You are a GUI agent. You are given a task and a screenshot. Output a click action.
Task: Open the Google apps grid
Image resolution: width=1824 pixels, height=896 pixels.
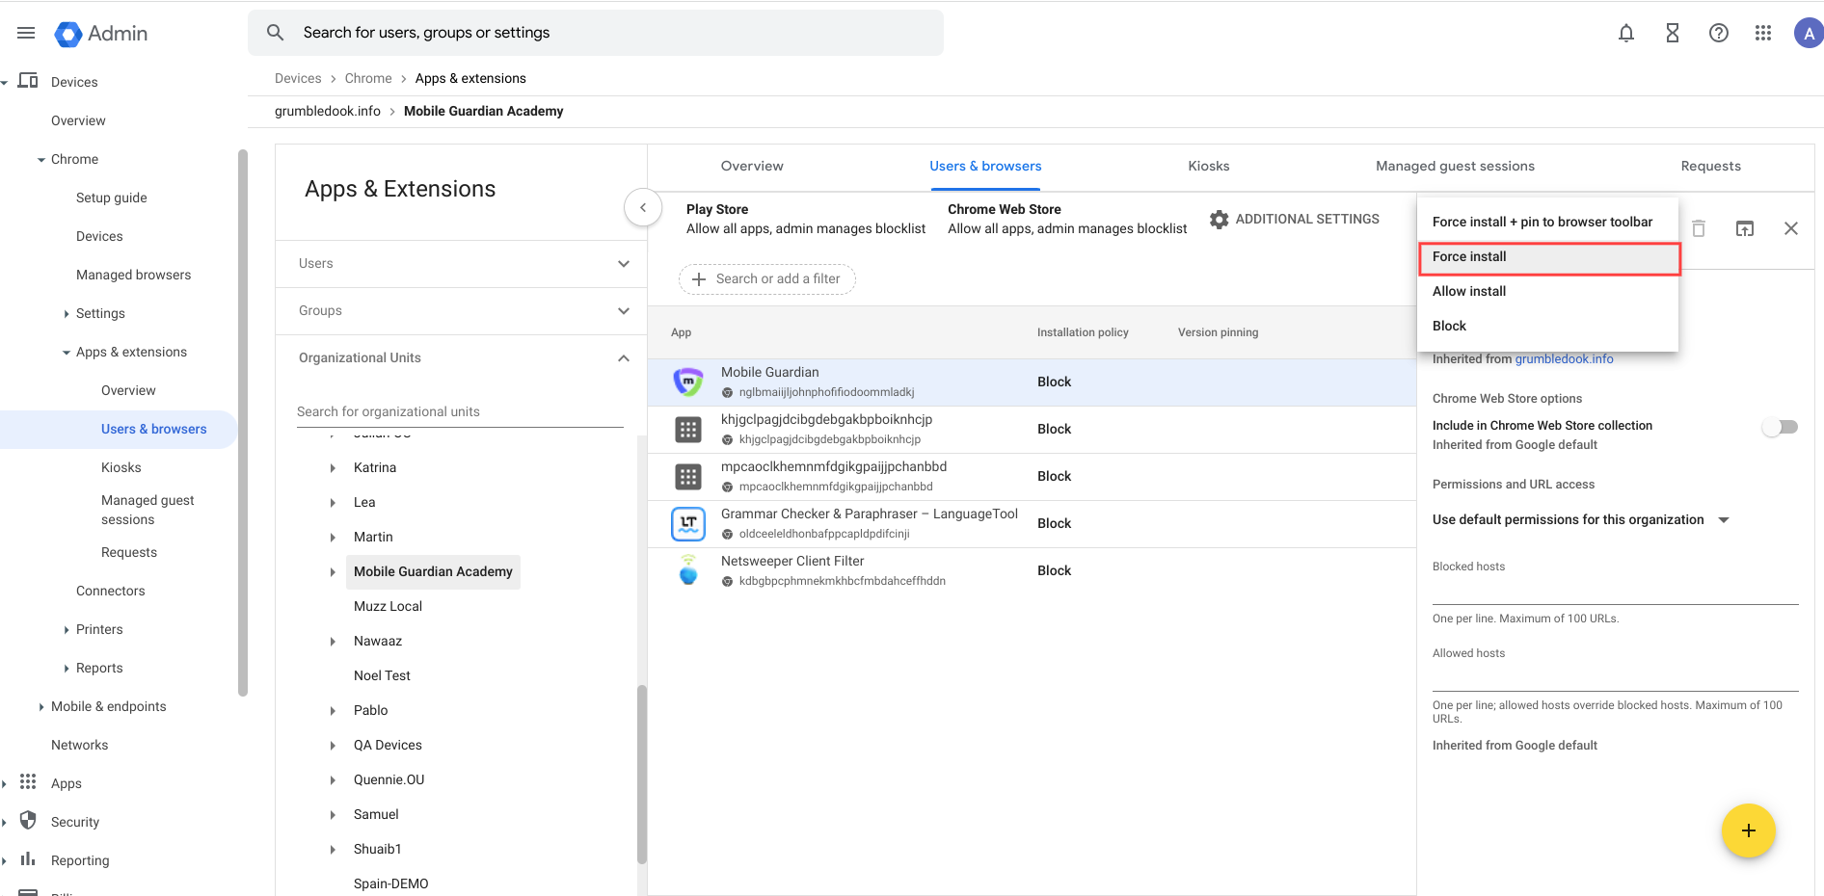[1763, 33]
